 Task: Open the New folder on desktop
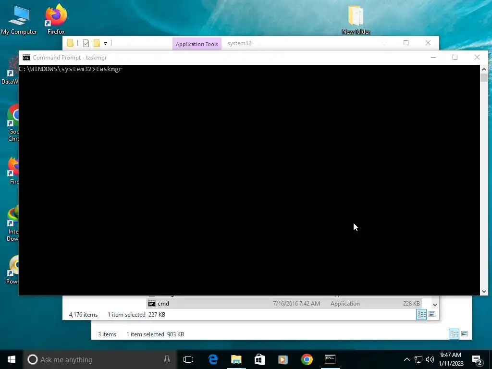tap(356, 20)
